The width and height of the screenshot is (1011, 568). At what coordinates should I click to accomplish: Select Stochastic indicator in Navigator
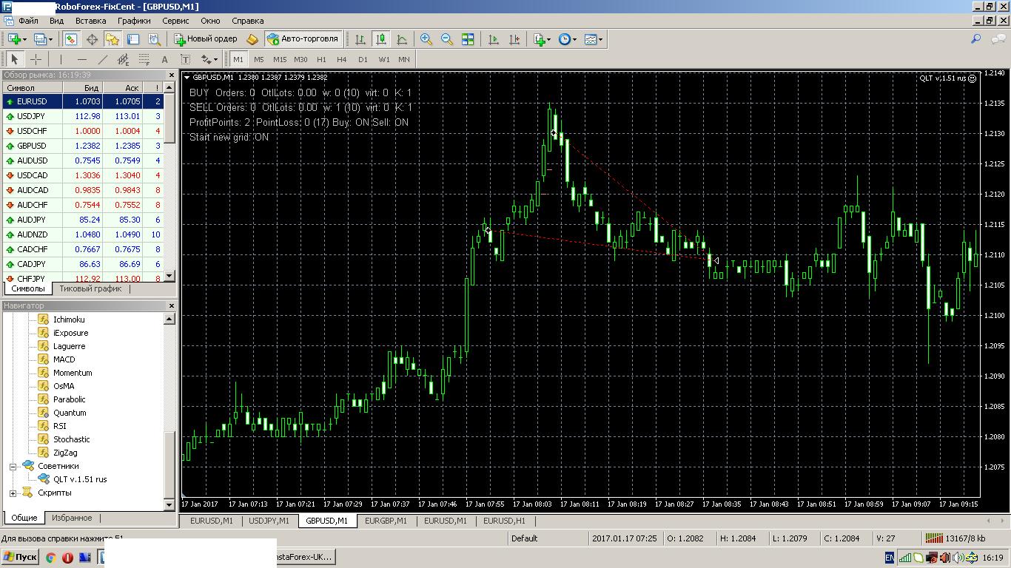[x=71, y=439]
